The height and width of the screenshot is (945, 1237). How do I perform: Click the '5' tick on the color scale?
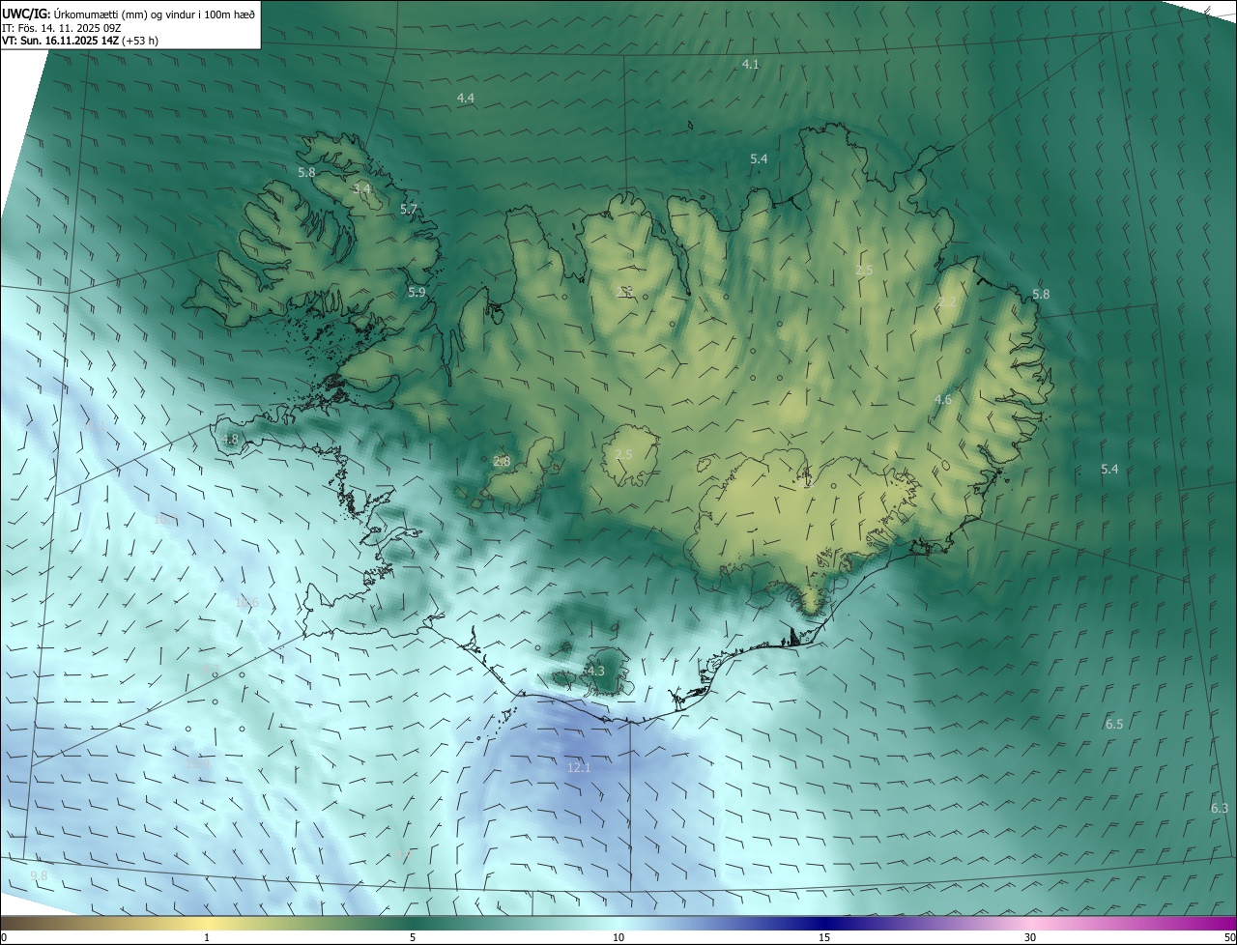pos(413,938)
